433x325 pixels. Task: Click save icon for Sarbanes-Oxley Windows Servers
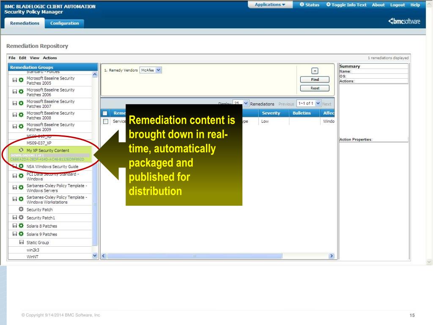click(15, 187)
